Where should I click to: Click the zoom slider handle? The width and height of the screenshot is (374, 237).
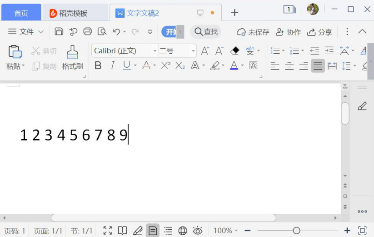(296, 231)
